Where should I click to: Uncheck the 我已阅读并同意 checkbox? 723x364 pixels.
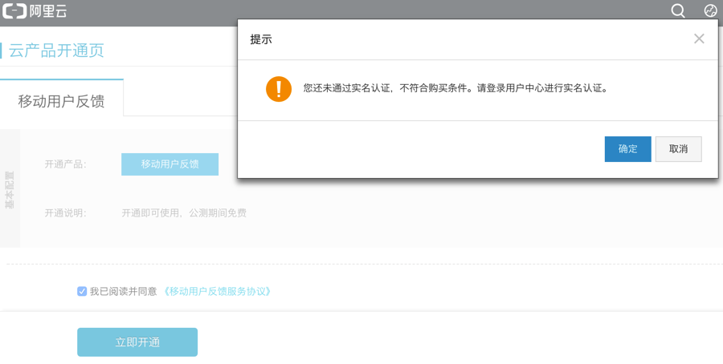[82, 291]
